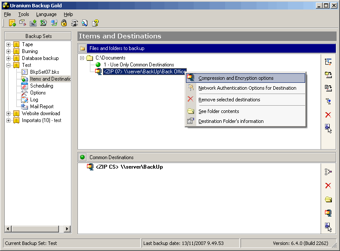Image resolution: width=340 pixels, height=251 pixels.
Task: Click the Backup Sets header button
Action: point(38,36)
